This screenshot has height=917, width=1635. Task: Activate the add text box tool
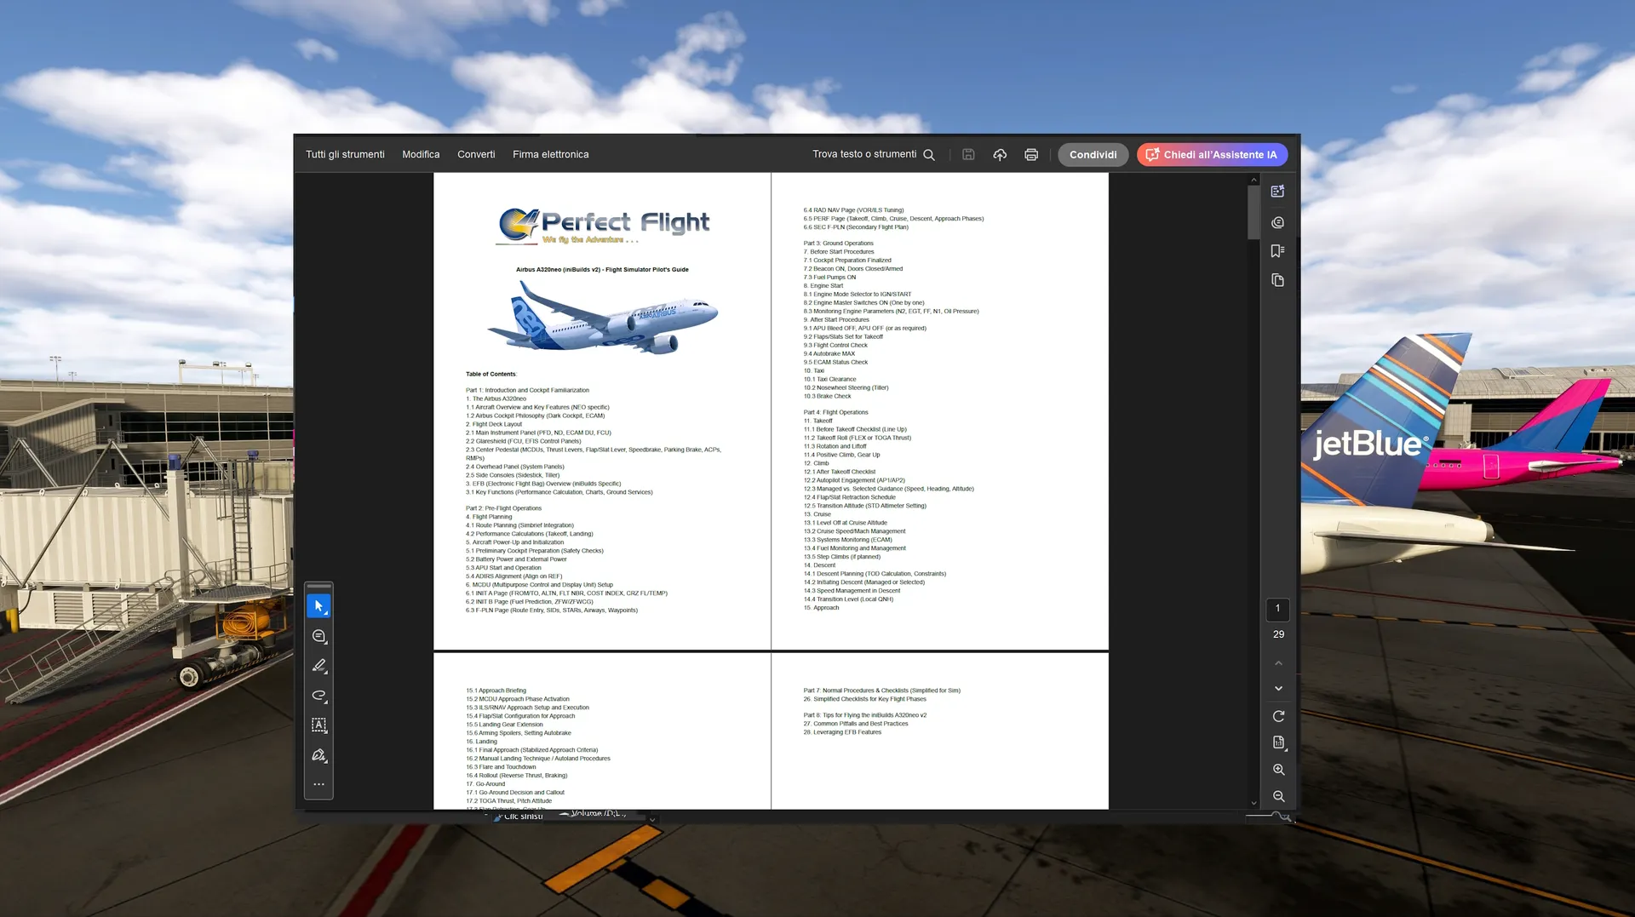(x=318, y=725)
